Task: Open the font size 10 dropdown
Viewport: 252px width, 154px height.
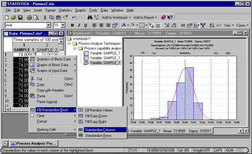Action: click(x=63, y=25)
